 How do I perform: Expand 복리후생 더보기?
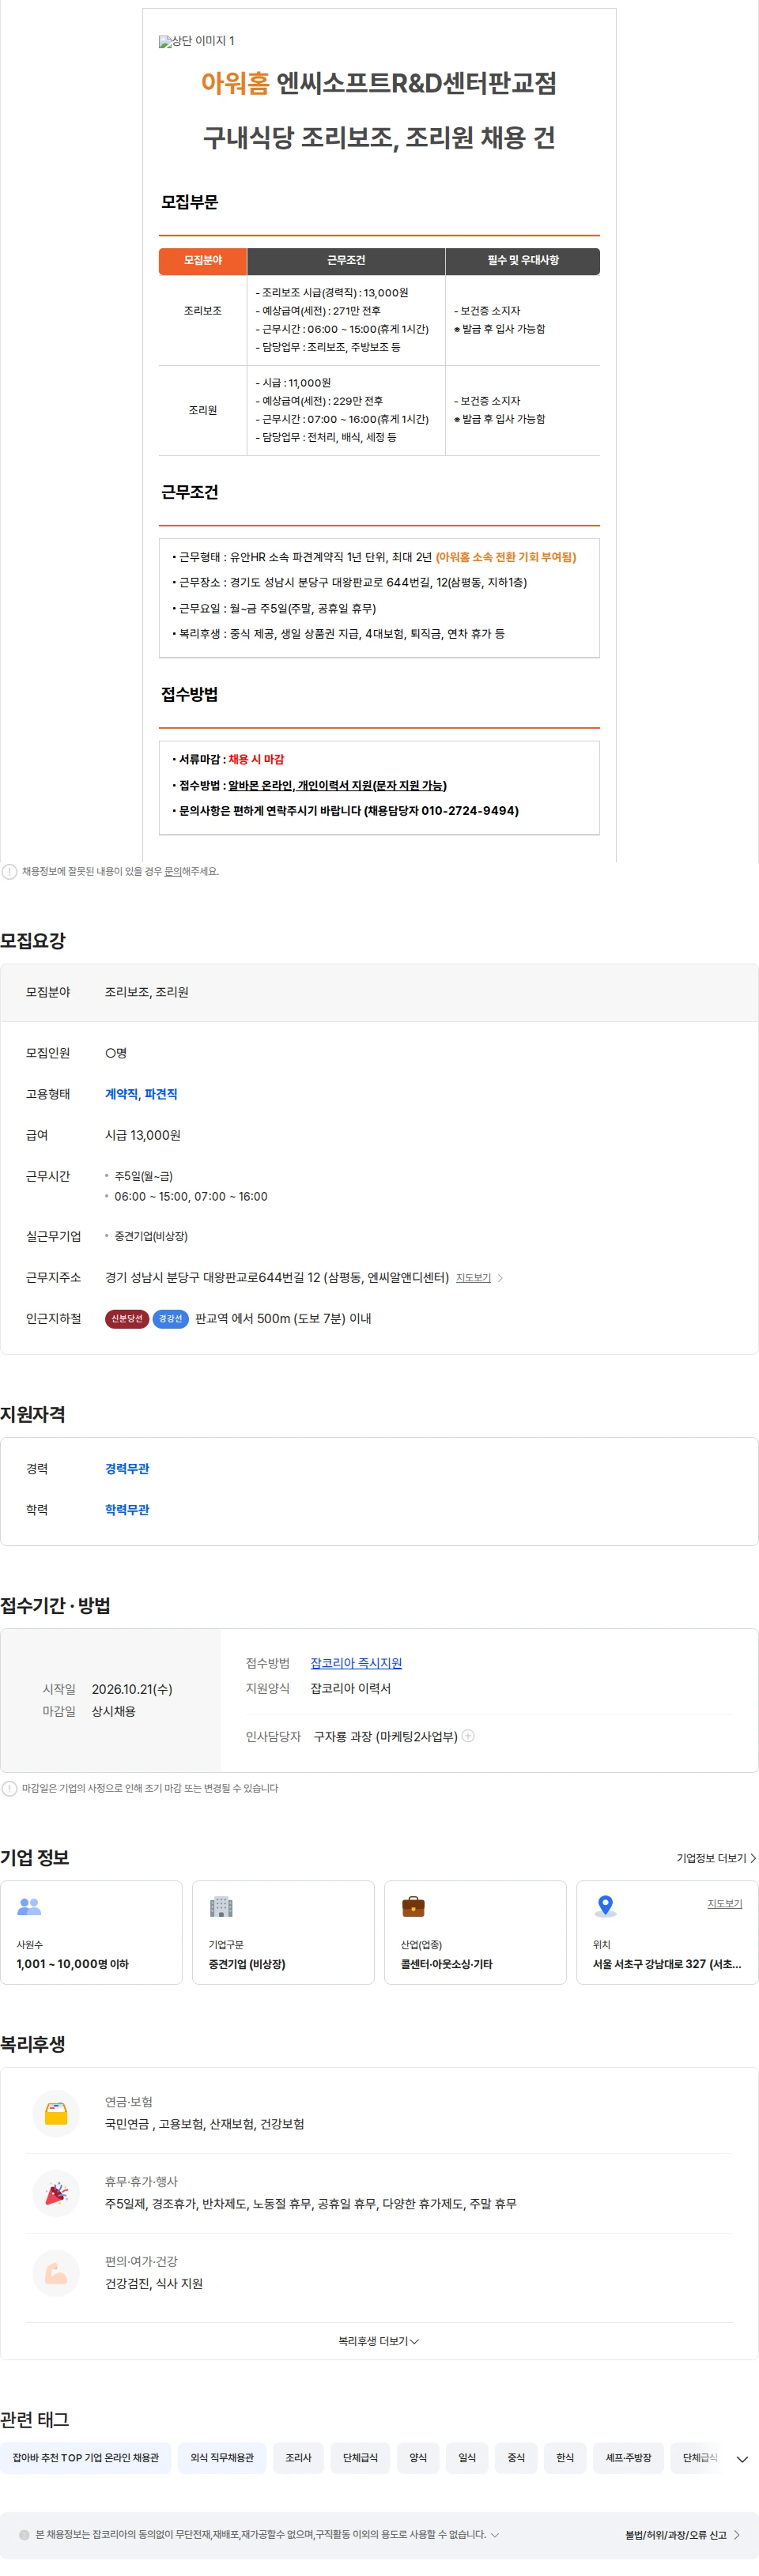click(x=379, y=2341)
